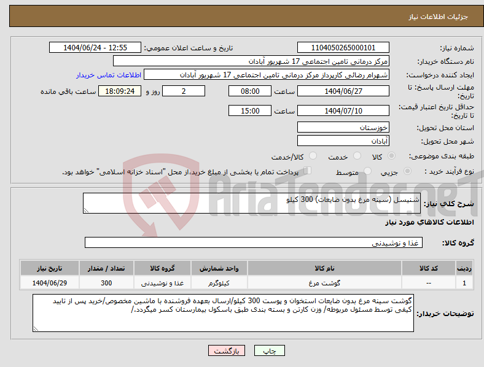Click the بازگشت (back) button
This screenshot has height=367, width=484.
click(227, 350)
